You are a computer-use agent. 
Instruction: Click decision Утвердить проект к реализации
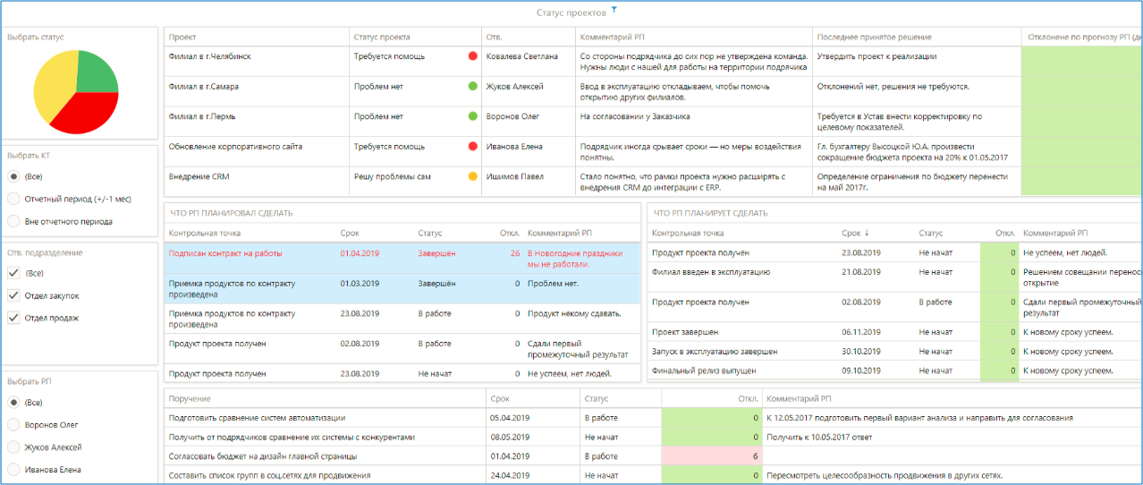click(x=876, y=55)
